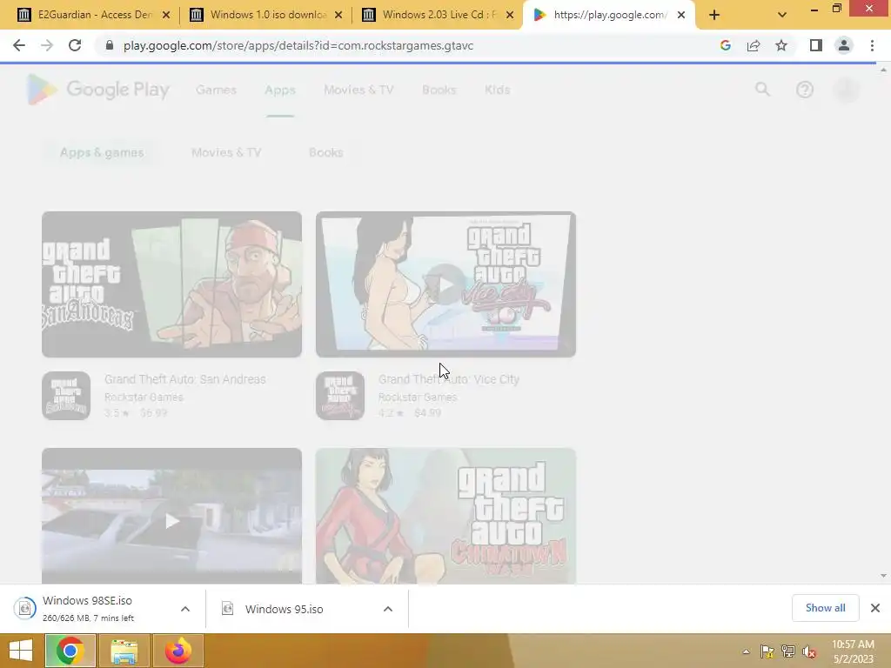891x668 pixels.
Task: Open the browser side panel icon
Action: click(816, 45)
